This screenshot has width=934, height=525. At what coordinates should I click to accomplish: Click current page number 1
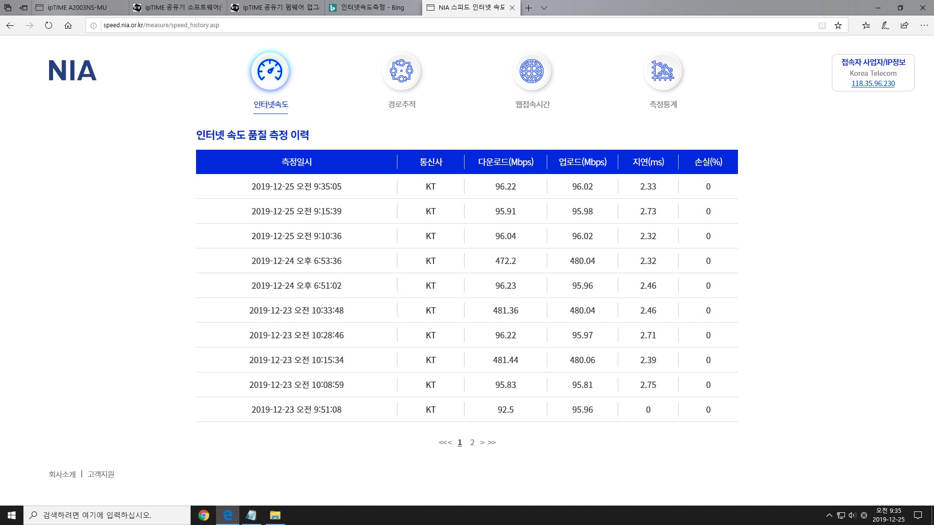(460, 442)
